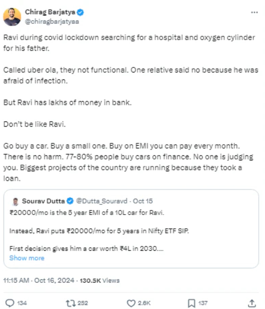265x309 pixels.
Task: Expand the quoted tweet with Show more
Action: click(x=26, y=258)
